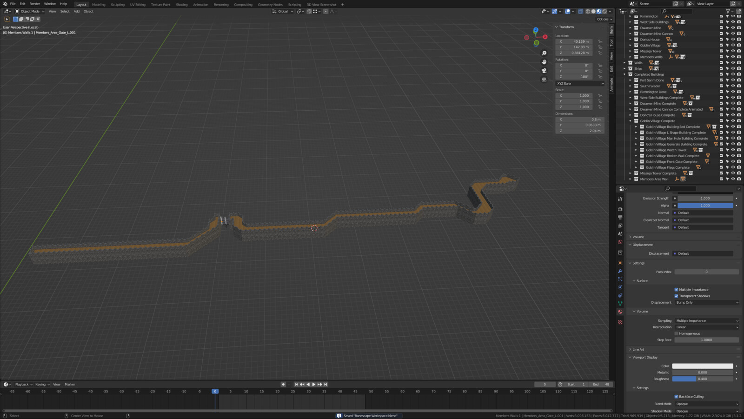This screenshot has width=744, height=419.
Task: Uncheck Members Walls collection exclude checkbox
Action: tap(721, 57)
